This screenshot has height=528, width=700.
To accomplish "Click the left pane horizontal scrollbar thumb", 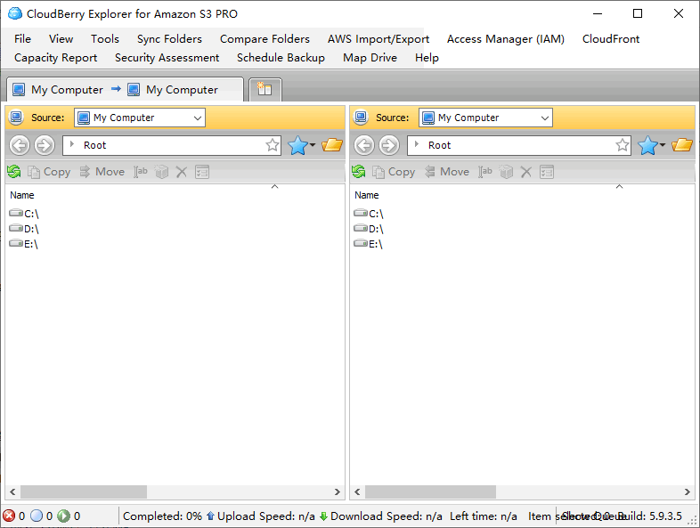I will point(84,491).
